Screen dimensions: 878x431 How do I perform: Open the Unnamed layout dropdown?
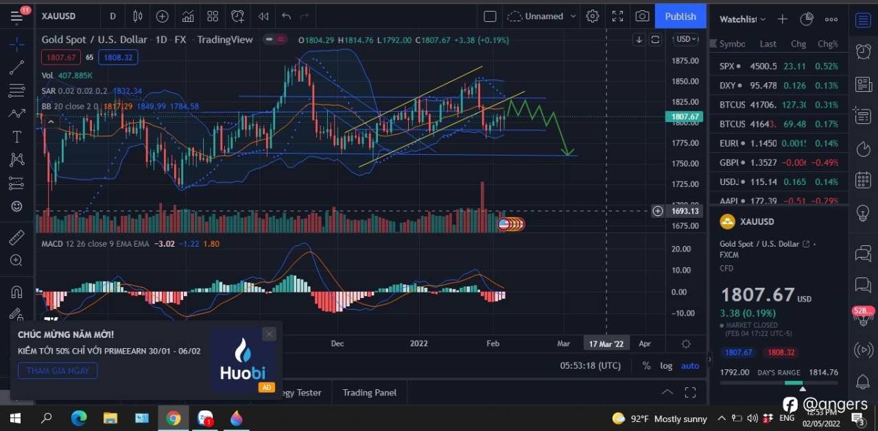click(x=541, y=16)
